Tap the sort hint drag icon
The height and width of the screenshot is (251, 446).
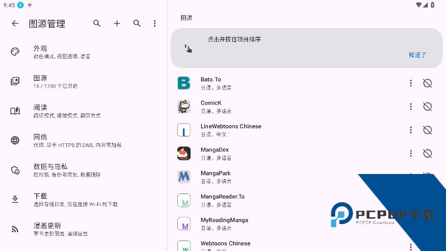click(187, 48)
